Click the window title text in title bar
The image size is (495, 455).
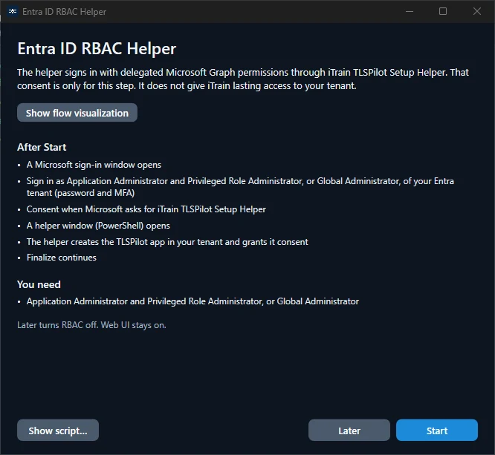(x=64, y=12)
